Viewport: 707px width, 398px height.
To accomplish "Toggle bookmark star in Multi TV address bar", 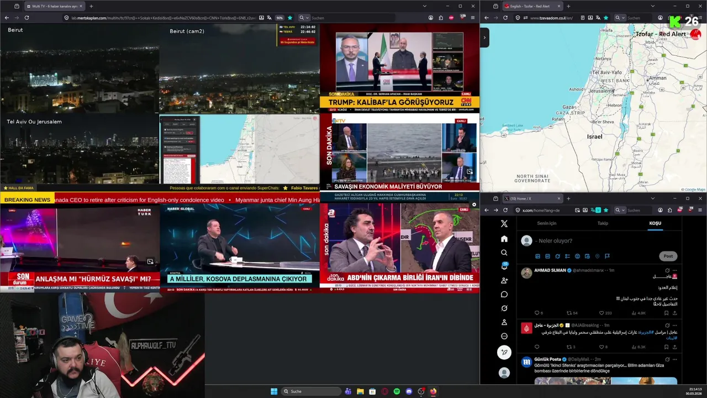I will 290,18.
